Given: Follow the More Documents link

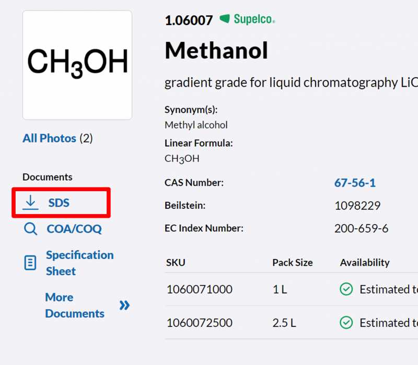Looking at the screenshot, I should tap(75, 305).
